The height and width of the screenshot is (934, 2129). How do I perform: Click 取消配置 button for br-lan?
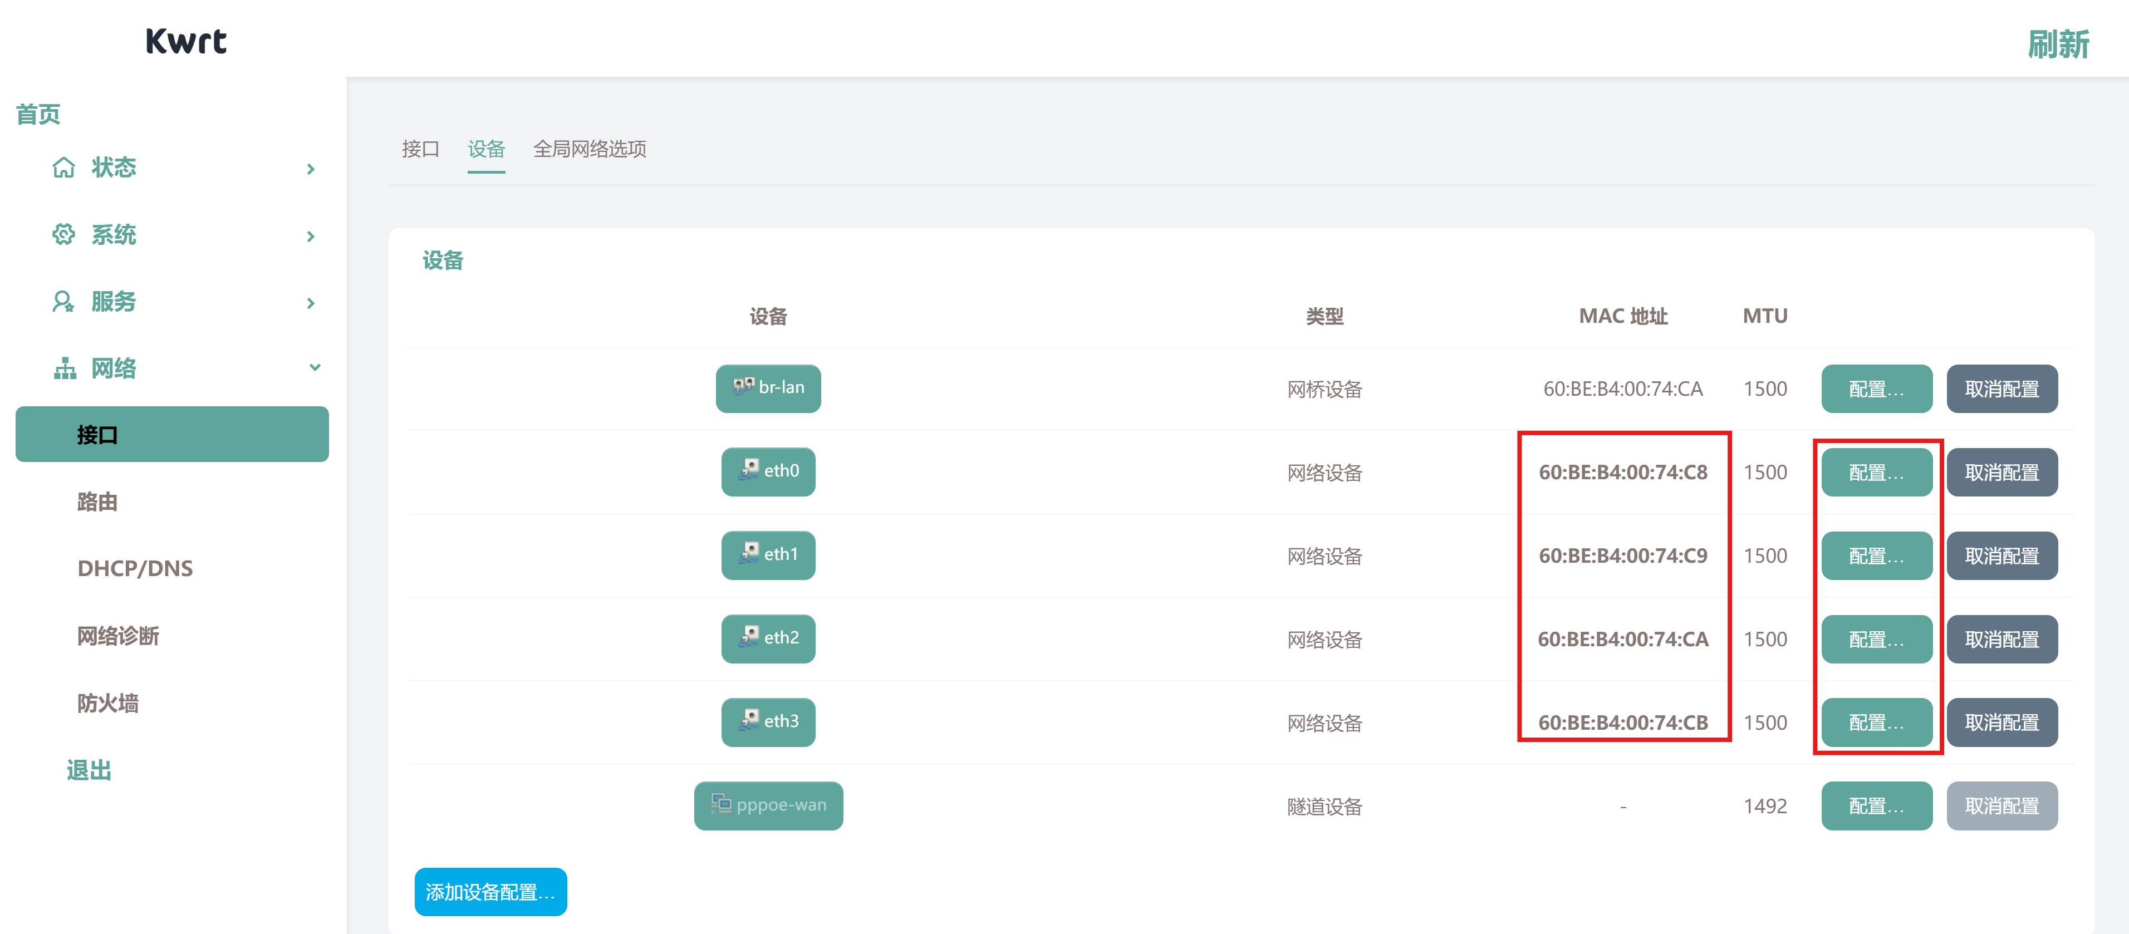pyautogui.click(x=2002, y=389)
